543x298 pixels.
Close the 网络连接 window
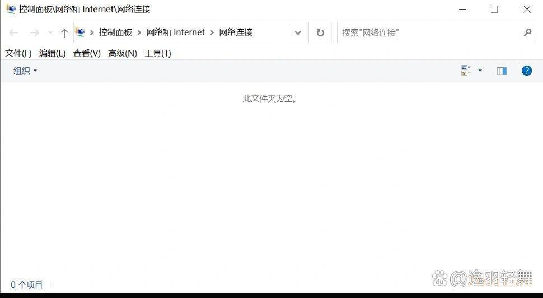(x=527, y=10)
